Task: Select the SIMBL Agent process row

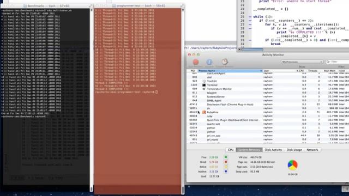Action: click(268, 100)
